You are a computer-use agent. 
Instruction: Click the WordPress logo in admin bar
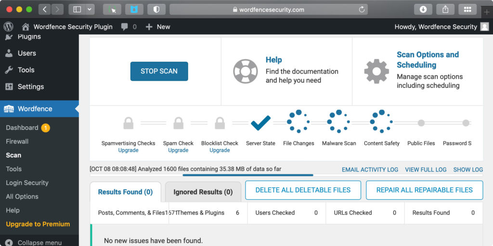(8, 27)
